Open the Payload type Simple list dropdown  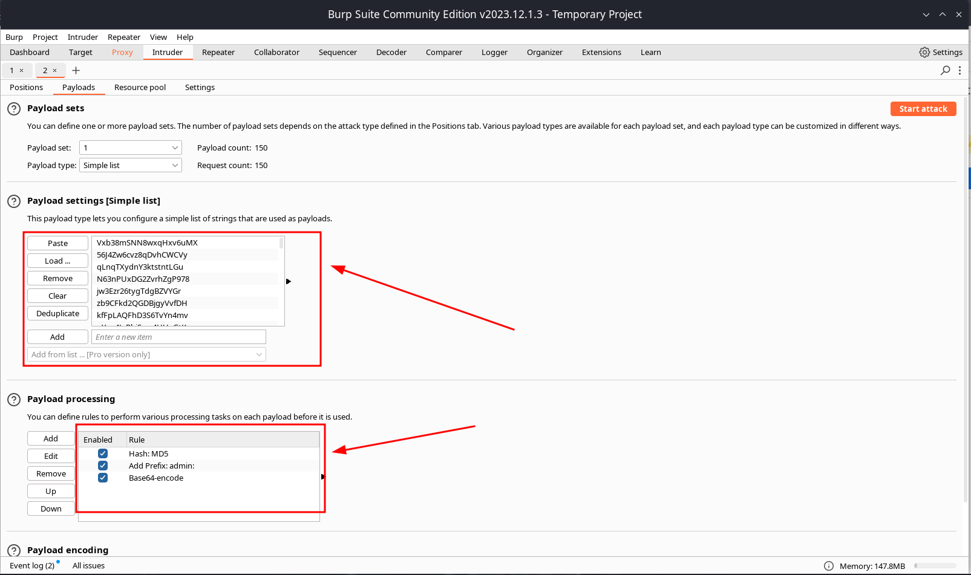pos(131,166)
